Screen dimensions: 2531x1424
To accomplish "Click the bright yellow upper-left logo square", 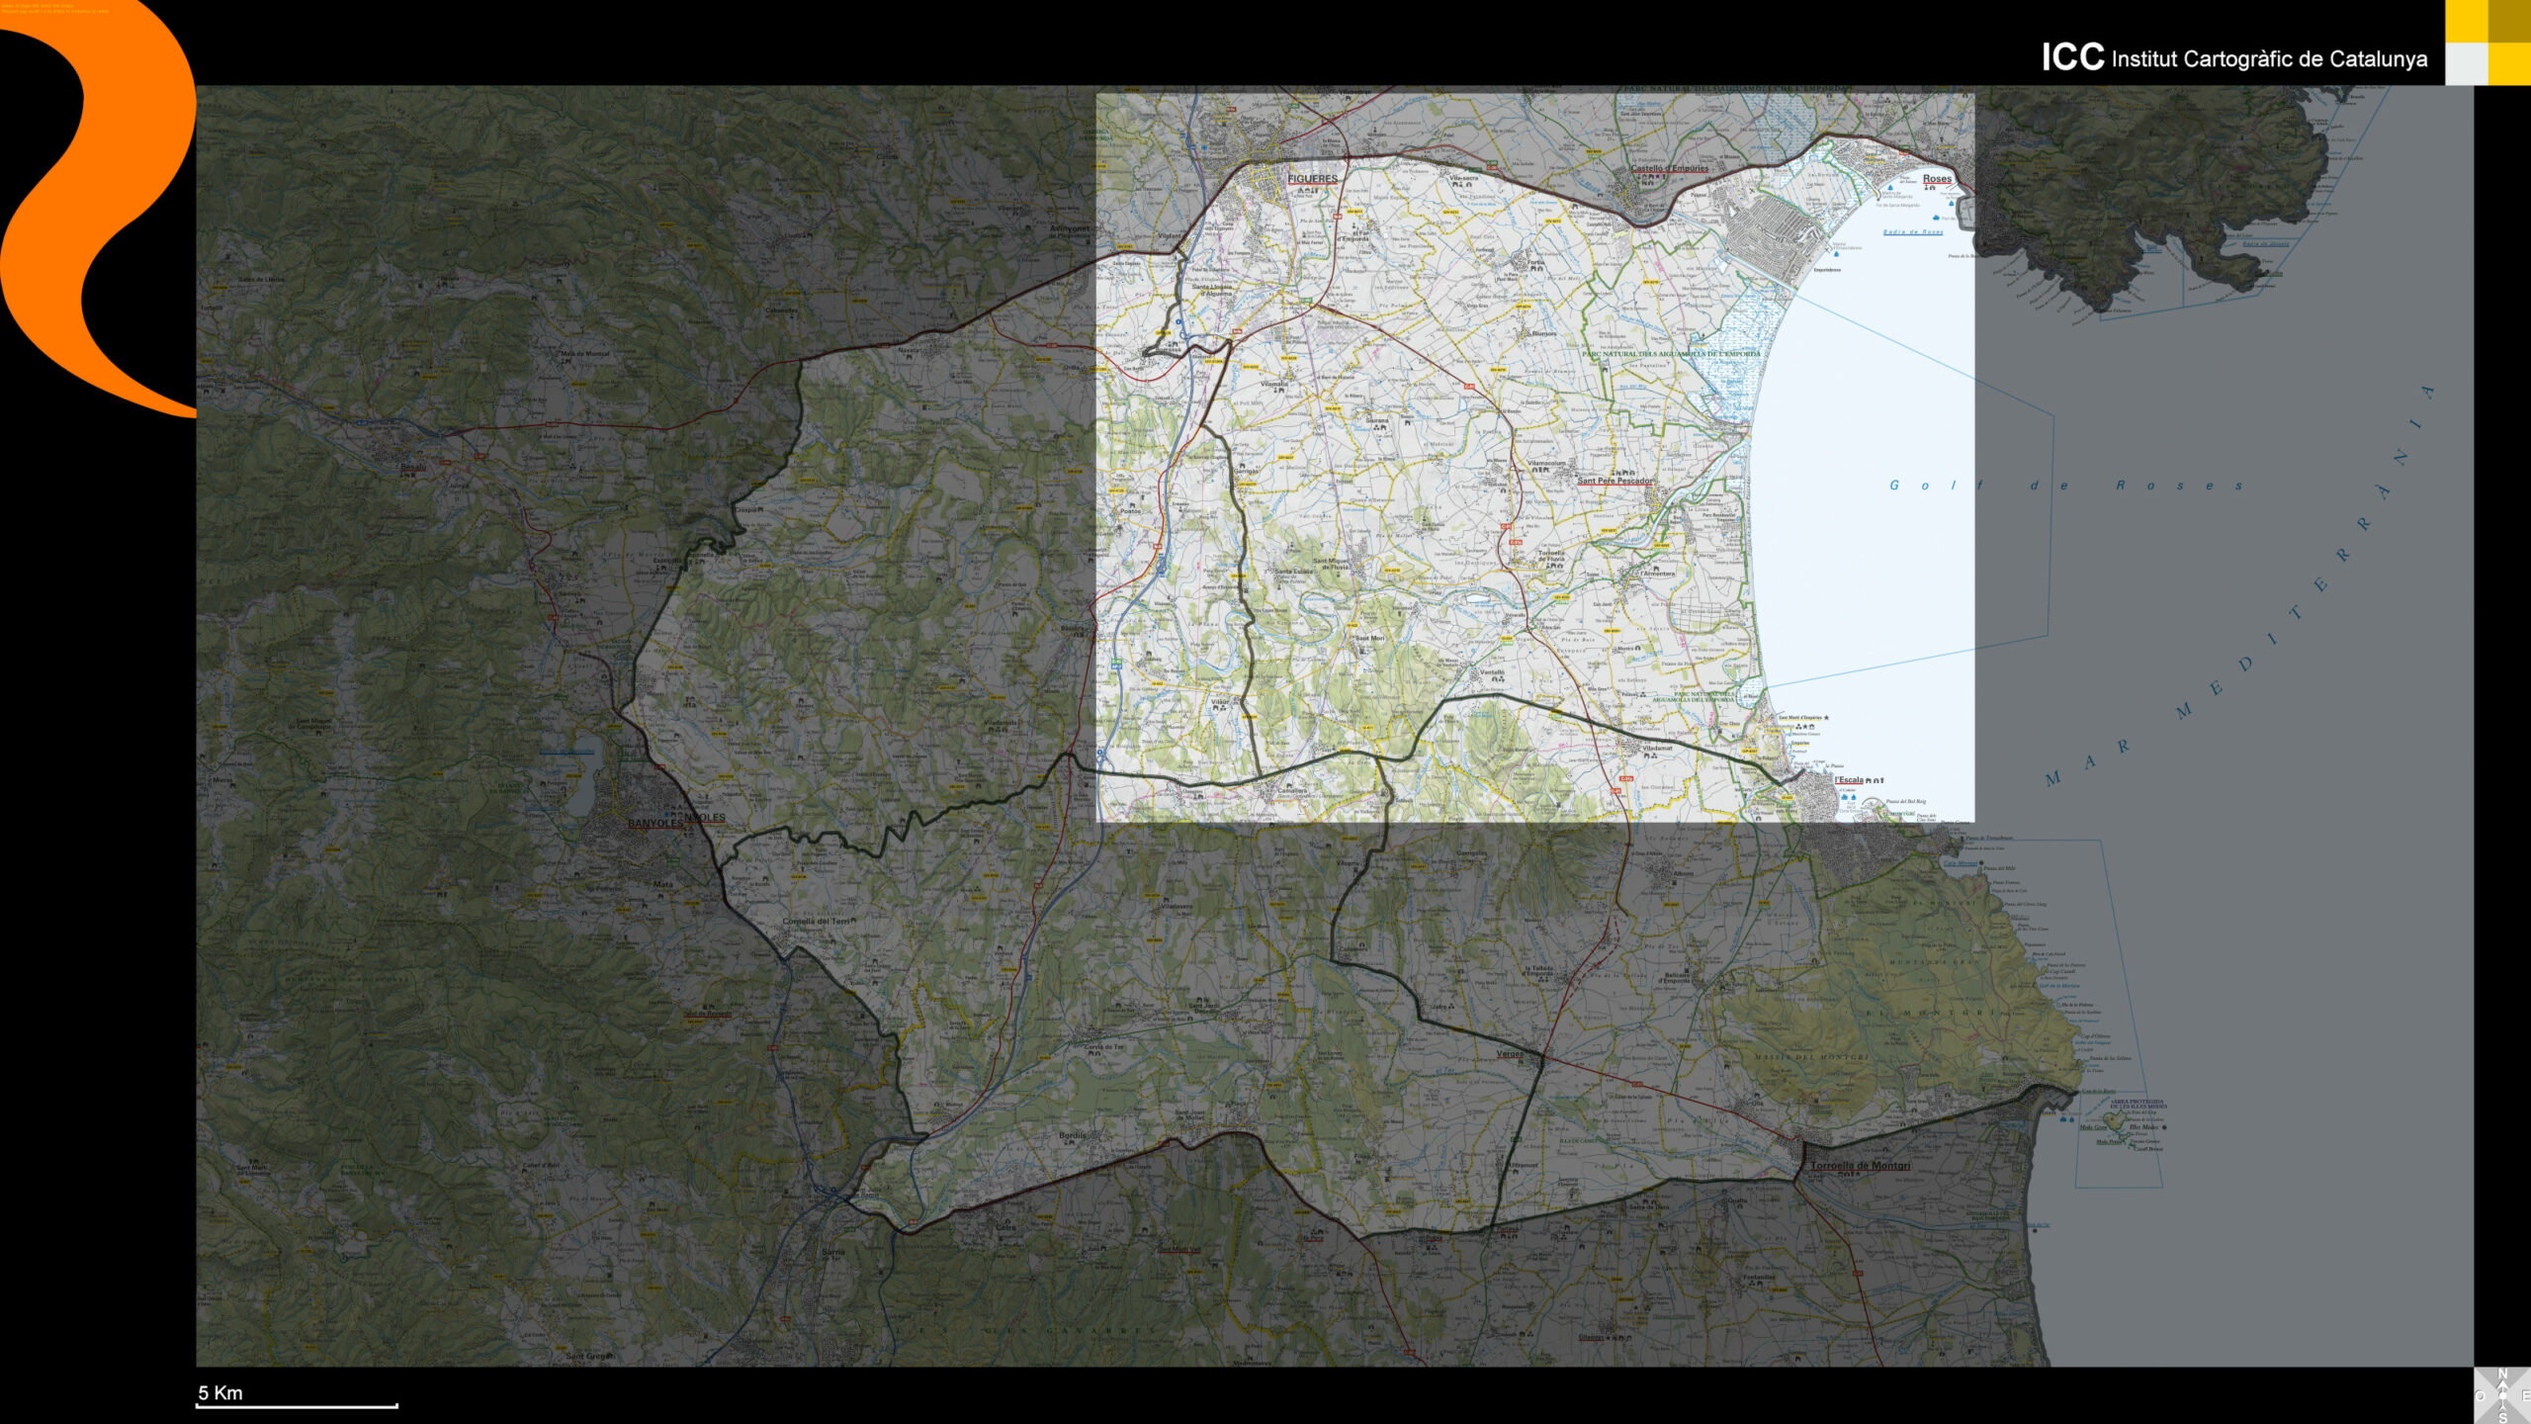I will (2466, 21).
